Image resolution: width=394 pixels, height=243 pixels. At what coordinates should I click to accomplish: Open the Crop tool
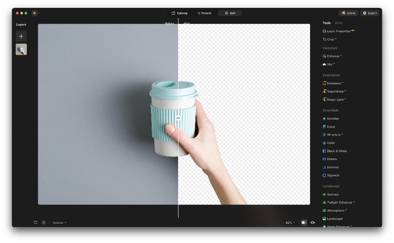(330, 39)
